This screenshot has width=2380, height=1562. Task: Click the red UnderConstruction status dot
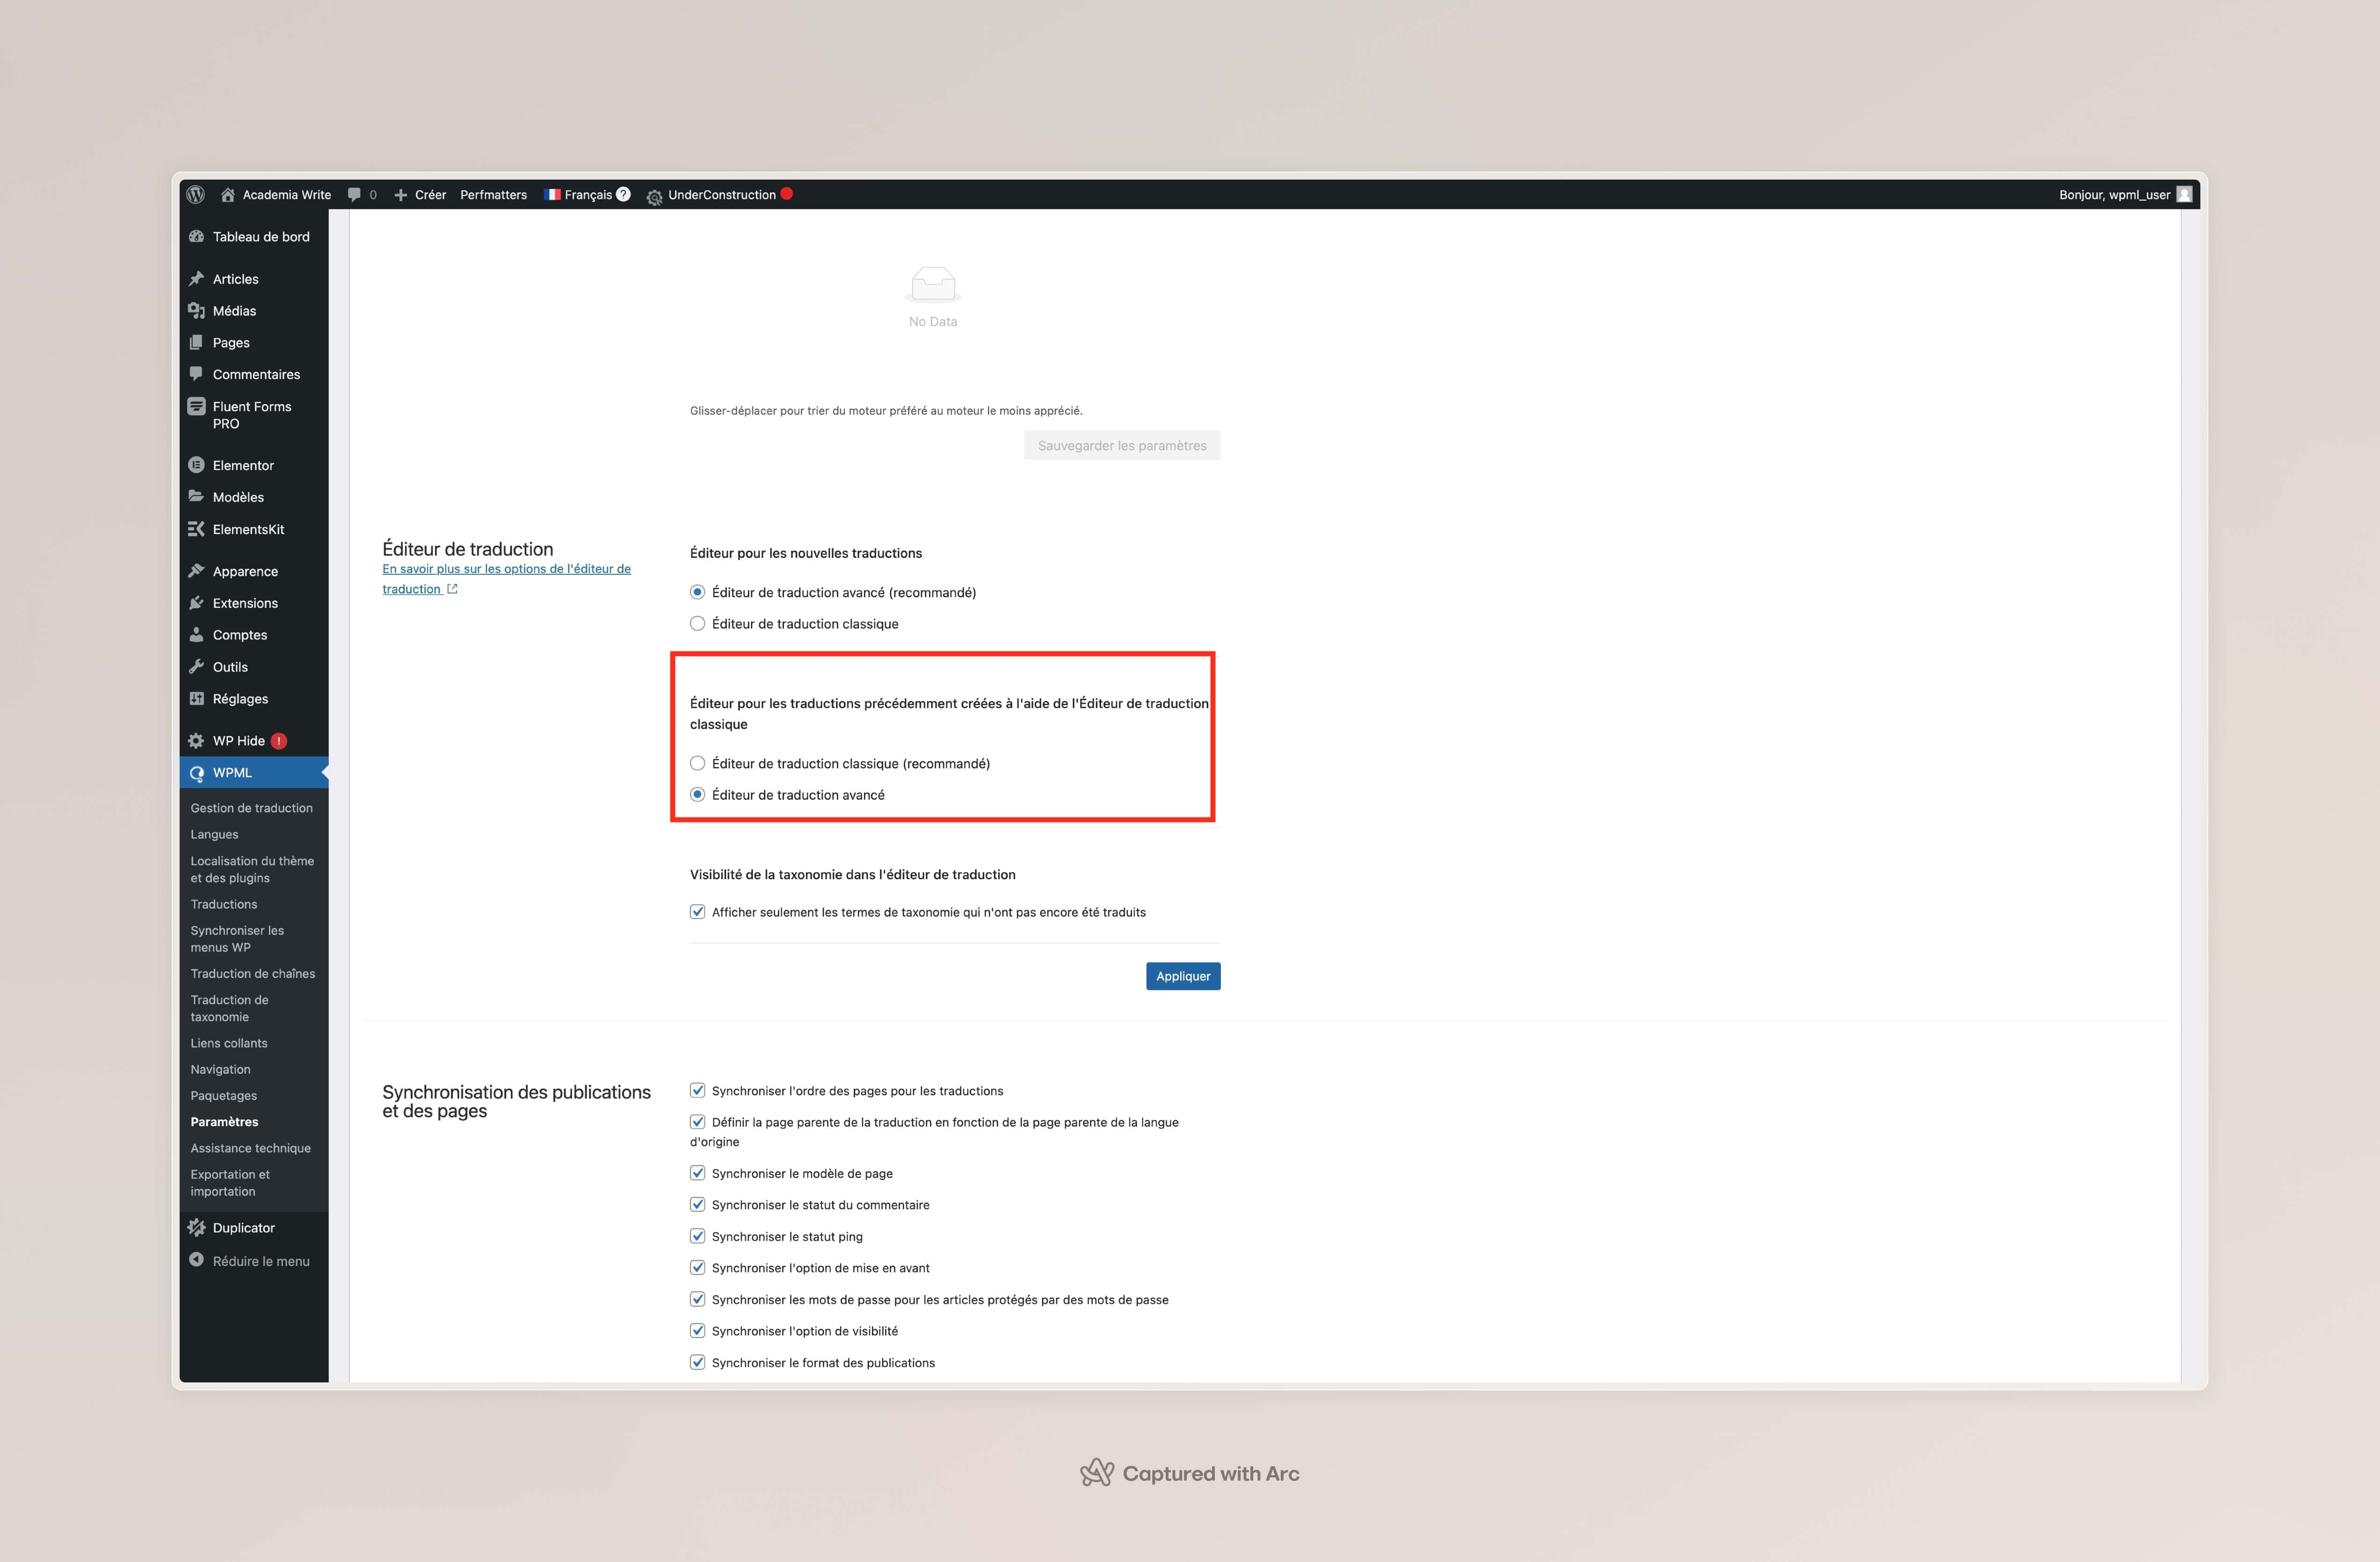(x=787, y=193)
